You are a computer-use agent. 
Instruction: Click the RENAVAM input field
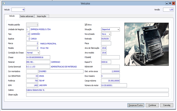[x=110, y=67]
